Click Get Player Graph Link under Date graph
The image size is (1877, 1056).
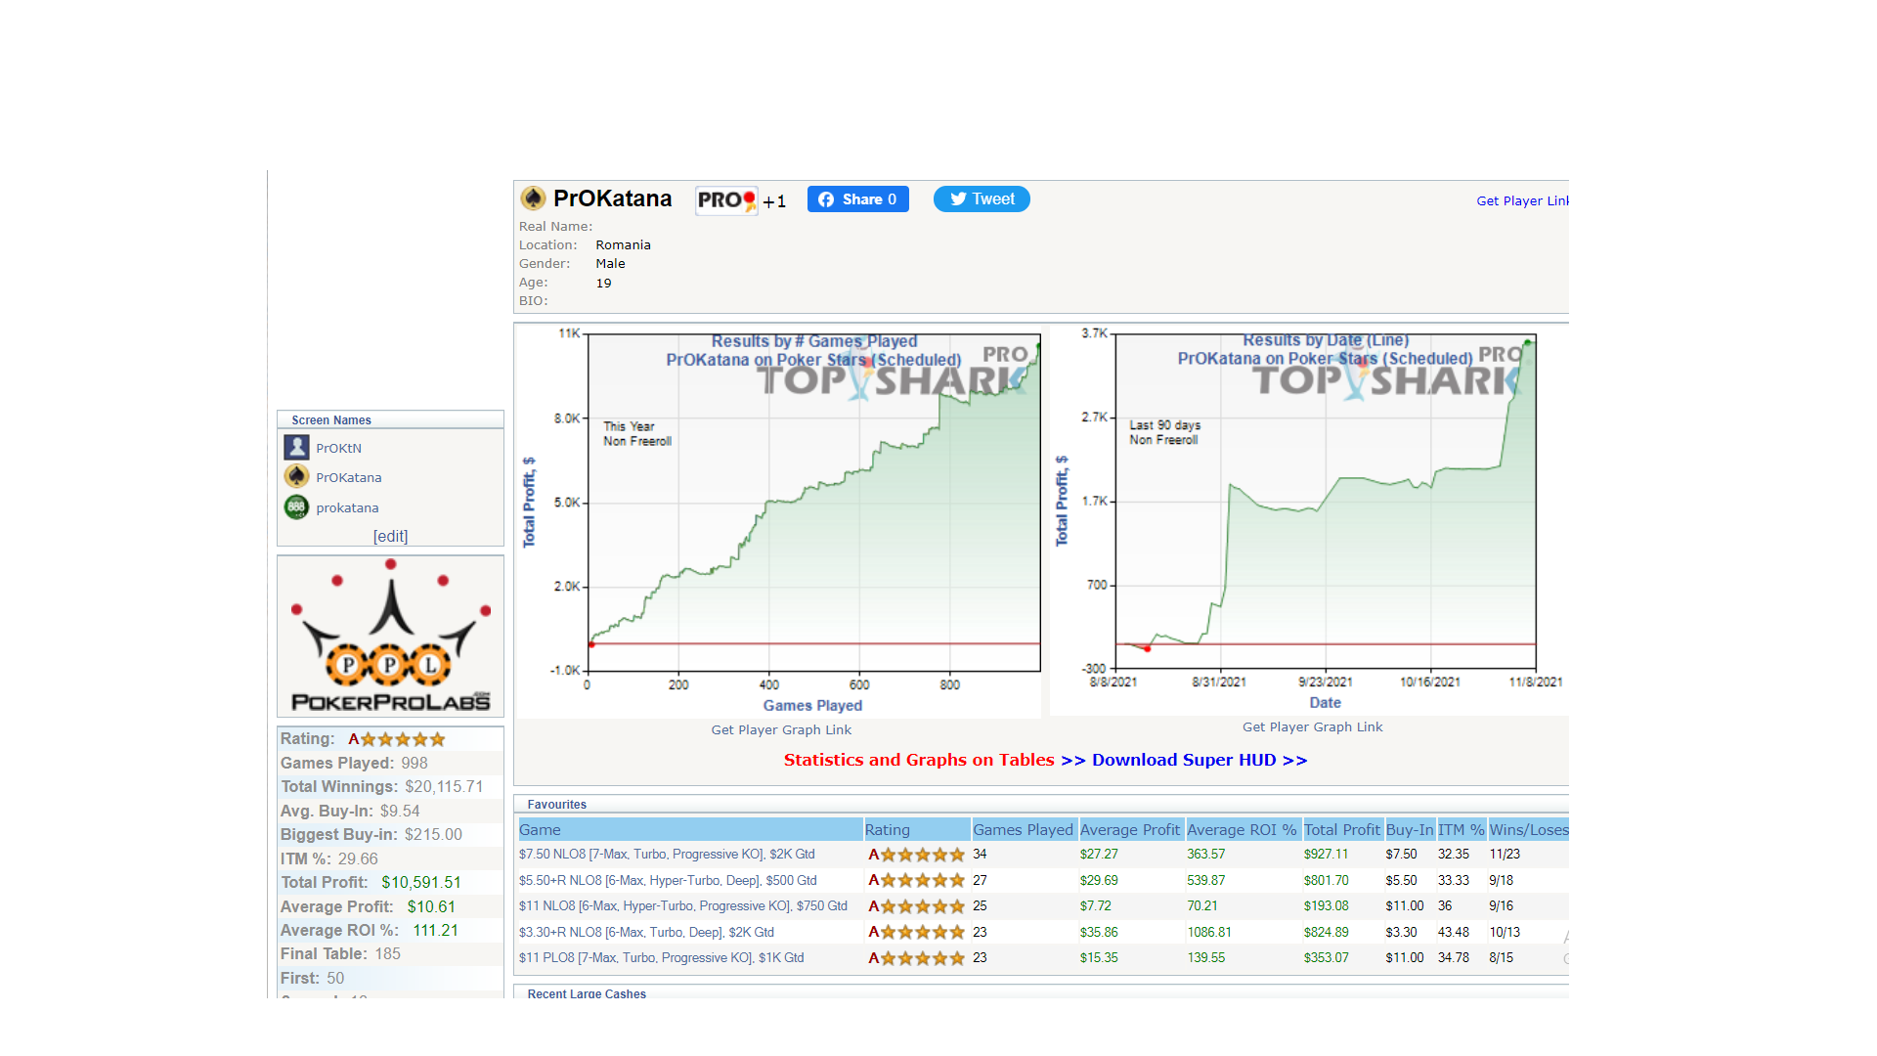1312,727
